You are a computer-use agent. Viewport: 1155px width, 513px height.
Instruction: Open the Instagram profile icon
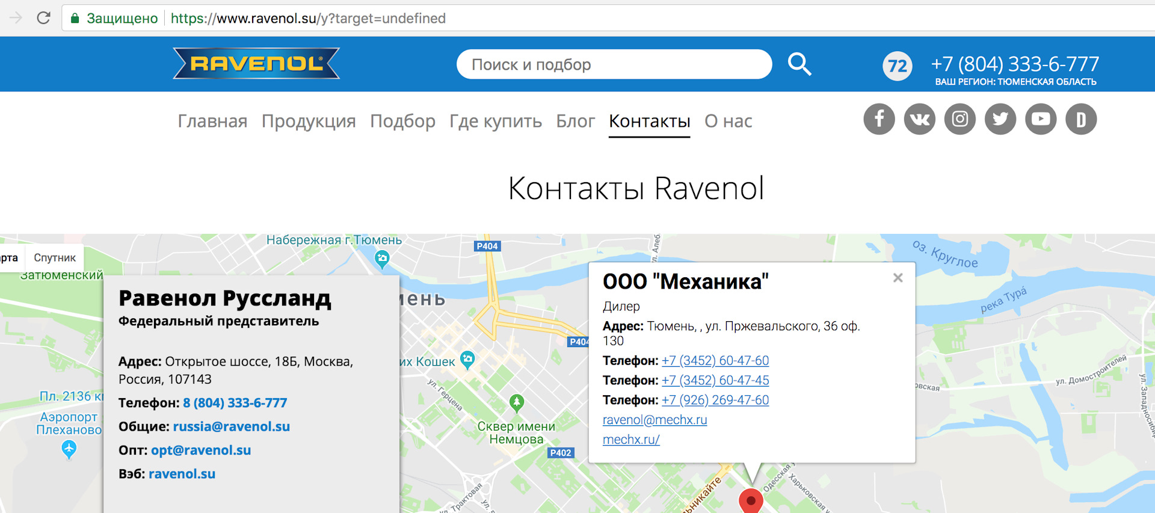[959, 119]
